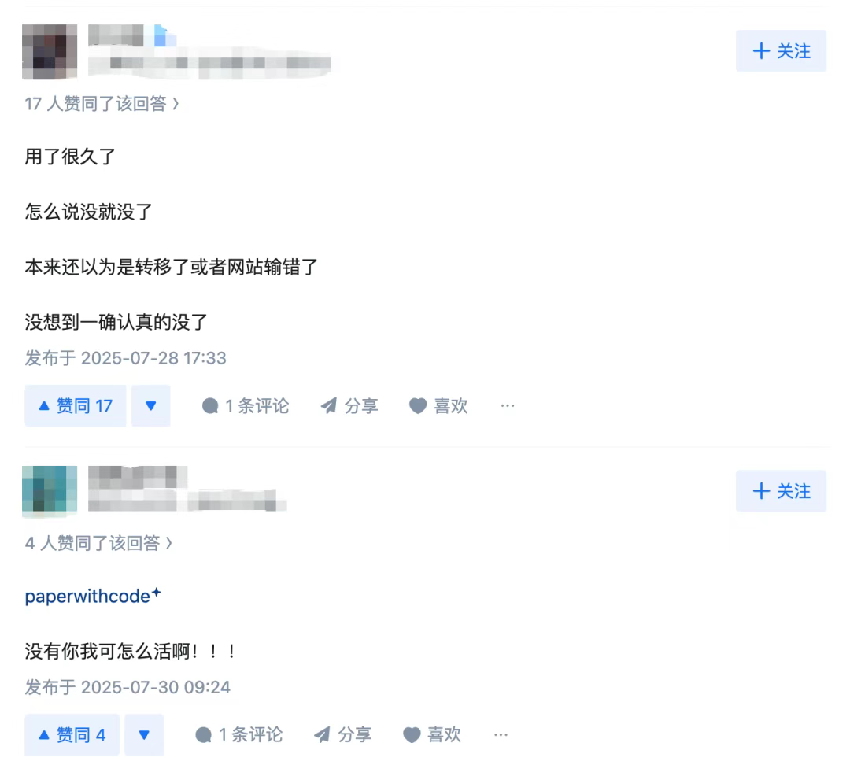Open more options for second answer
The height and width of the screenshot is (776, 850).
coord(501,735)
